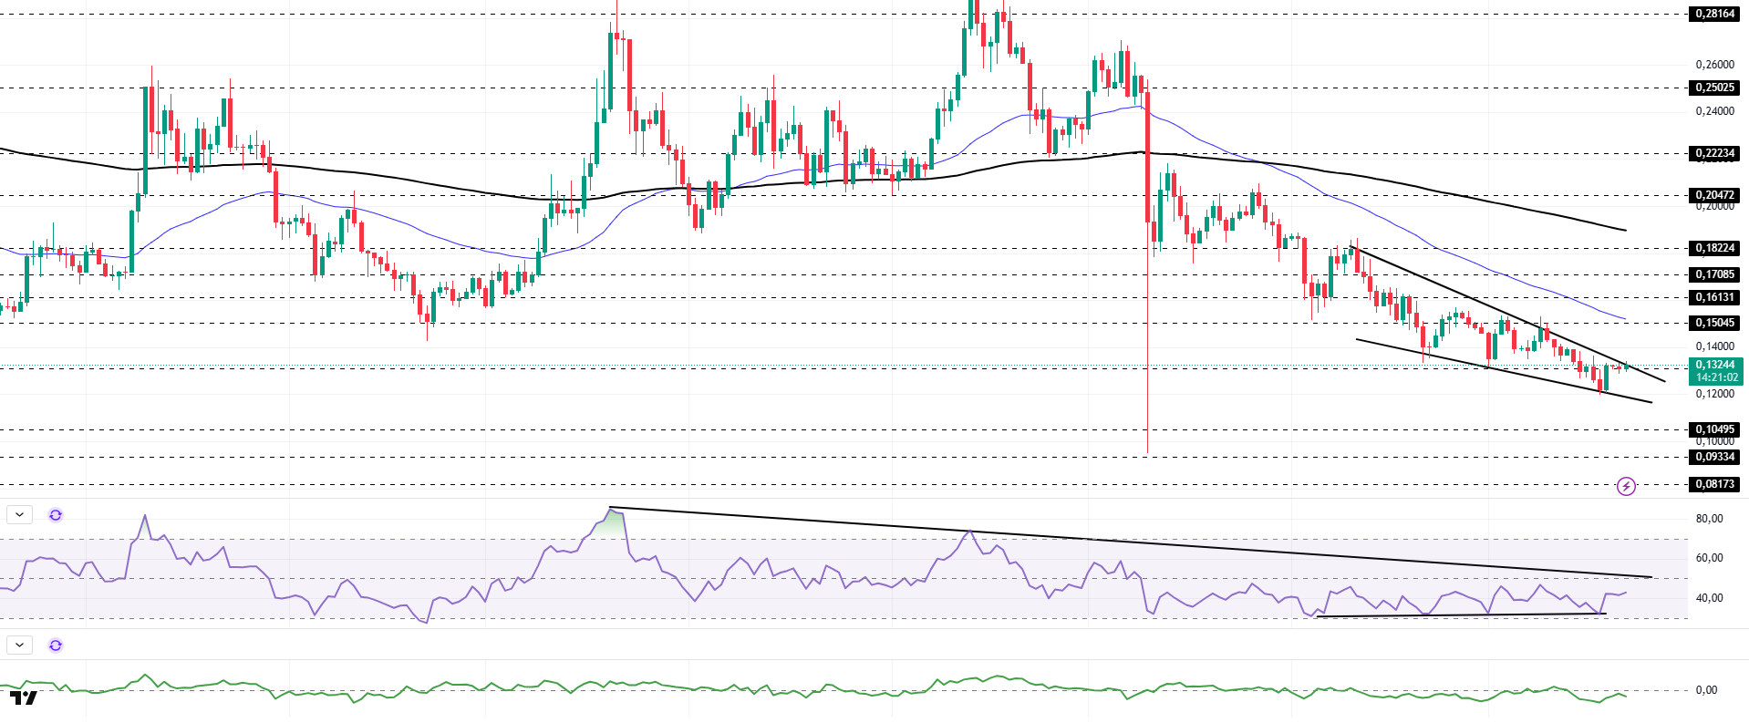
Task: Click the purple refresh icon in the RSI pane
Action: (x=56, y=515)
